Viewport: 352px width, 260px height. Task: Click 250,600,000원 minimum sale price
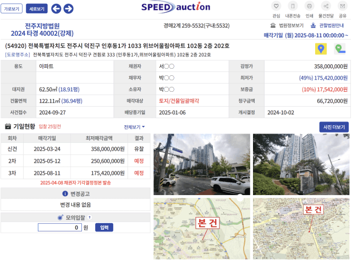[108, 161]
